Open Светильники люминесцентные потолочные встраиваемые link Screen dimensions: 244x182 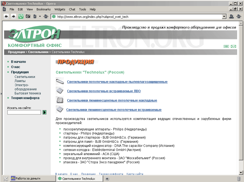114,110
